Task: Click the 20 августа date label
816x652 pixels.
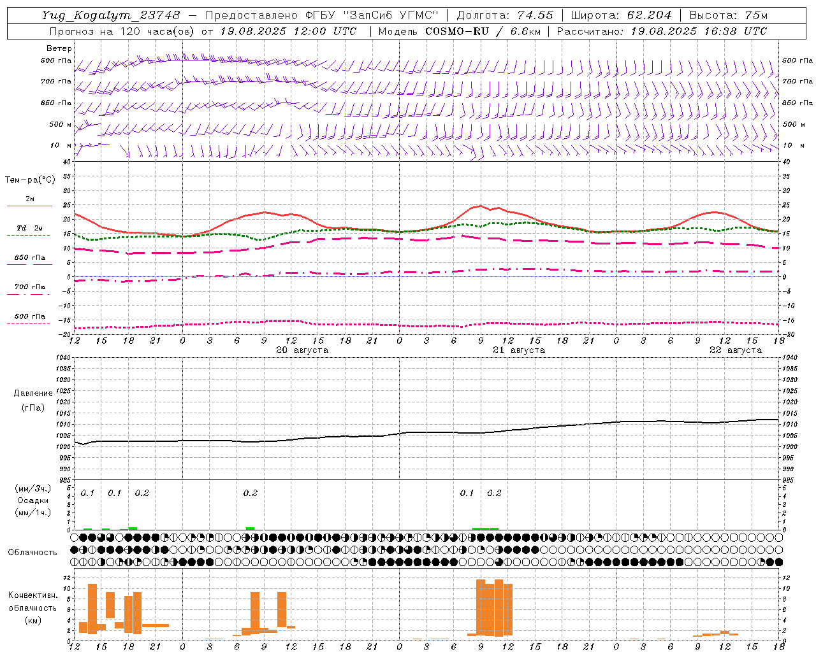Action: pos(302,350)
